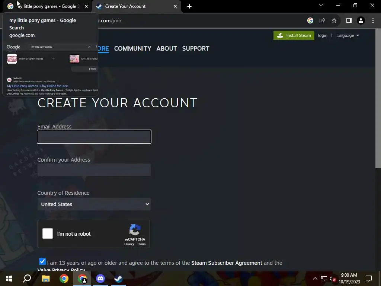The image size is (381, 286).
Task: Open the SUPPORT menu
Action: pyautogui.click(x=196, y=48)
